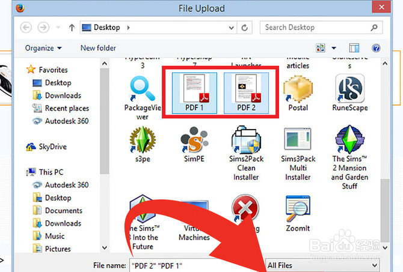Click file list scrollbar up arrow
The width and height of the screenshot is (403, 272).
pyautogui.click(x=385, y=64)
